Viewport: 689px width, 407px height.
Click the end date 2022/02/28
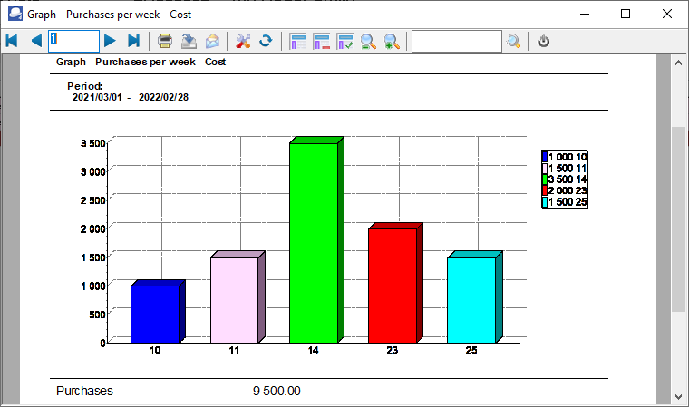(163, 97)
